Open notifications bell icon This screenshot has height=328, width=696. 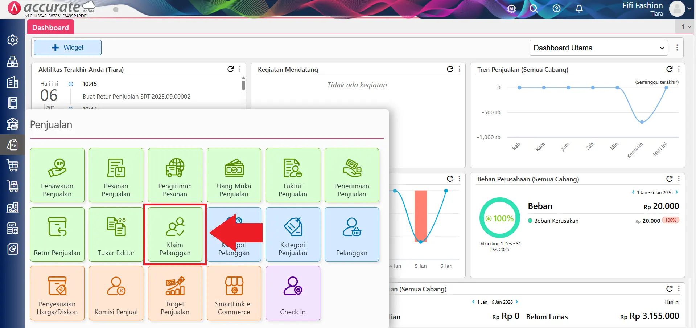click(x=579, y=9)
